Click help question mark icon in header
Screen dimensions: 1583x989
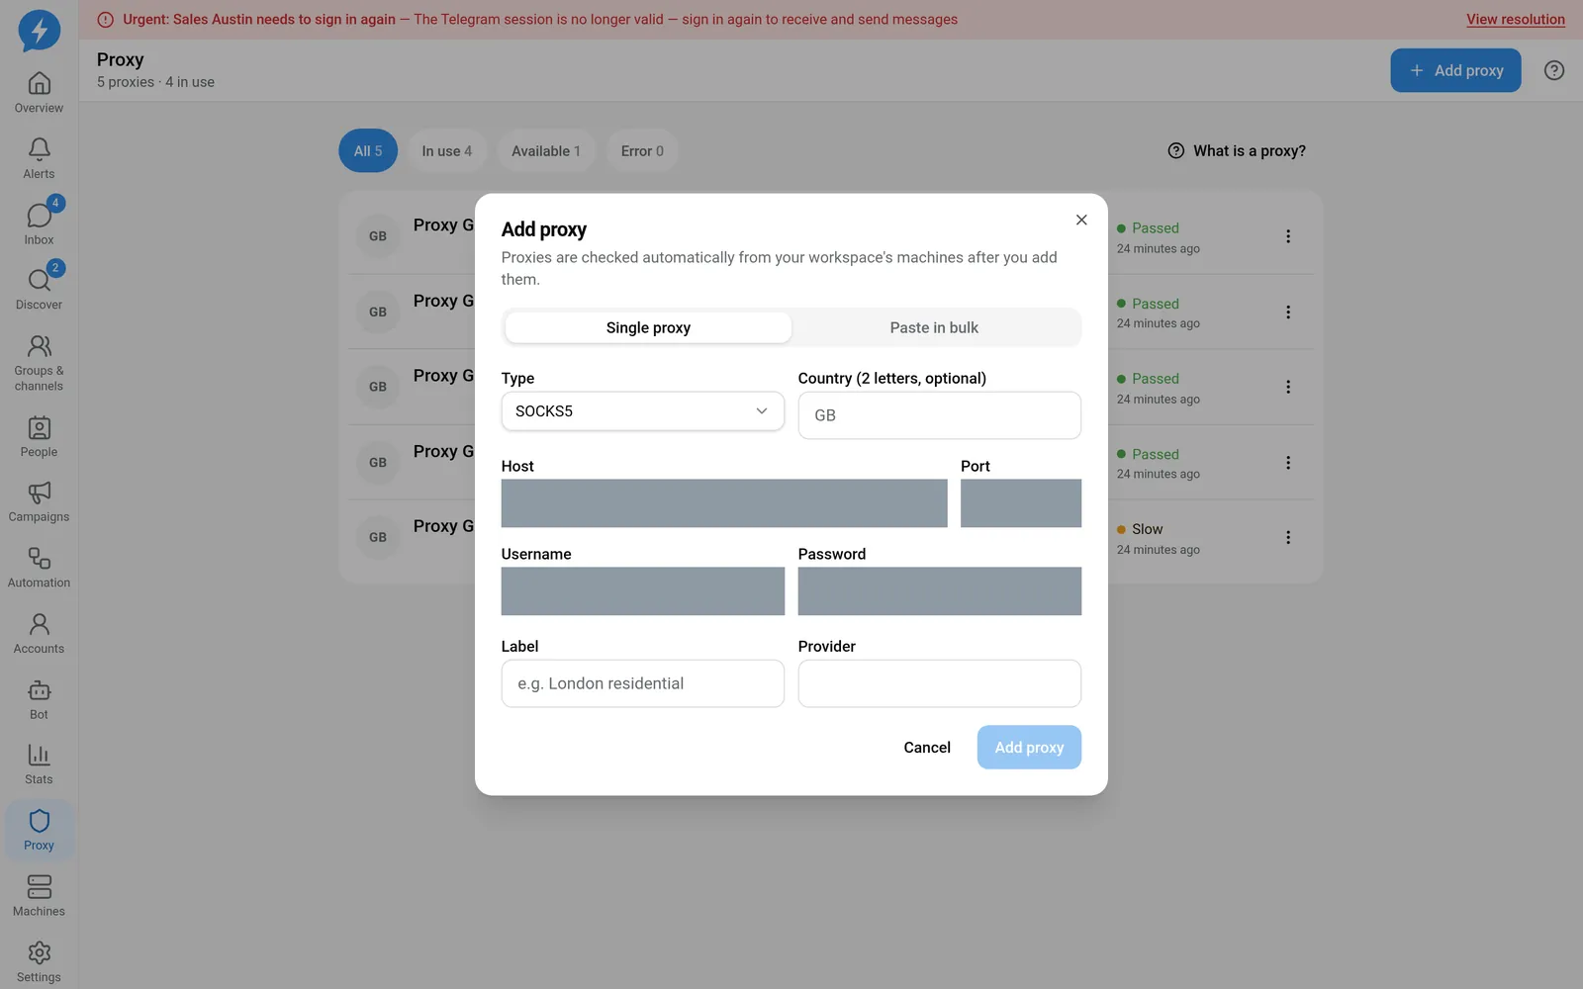1554,70
